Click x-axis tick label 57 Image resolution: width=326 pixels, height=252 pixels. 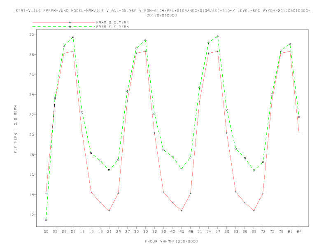coord(218,231)
